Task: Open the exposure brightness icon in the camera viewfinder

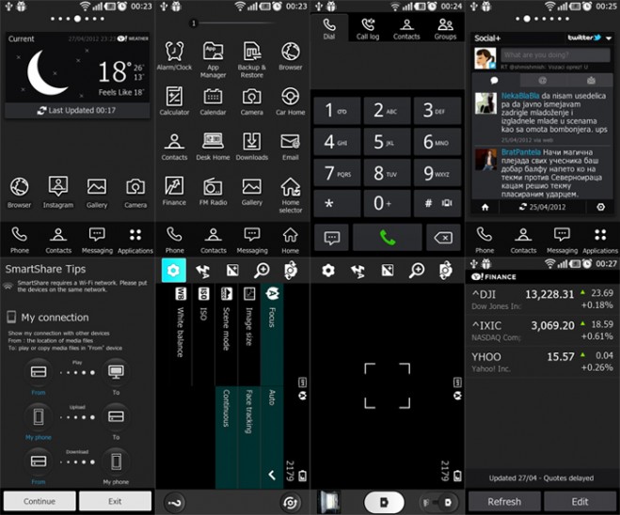Action: pyautogui.click(x=388, y=271)
